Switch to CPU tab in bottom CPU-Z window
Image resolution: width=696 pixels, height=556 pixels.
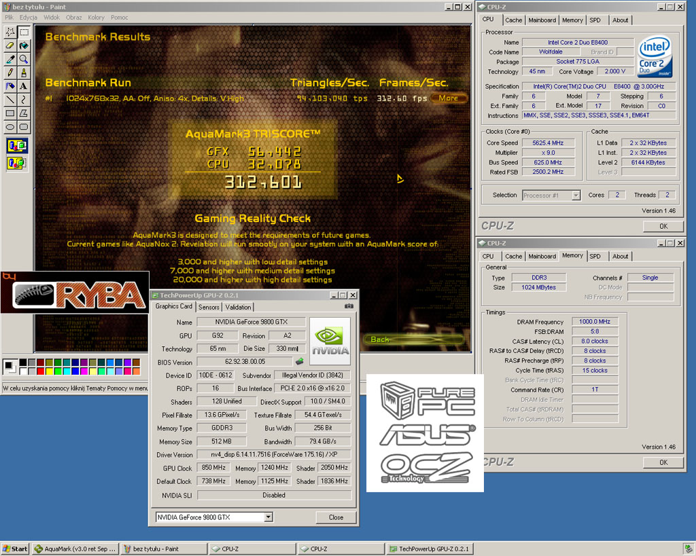pos(488,256)
